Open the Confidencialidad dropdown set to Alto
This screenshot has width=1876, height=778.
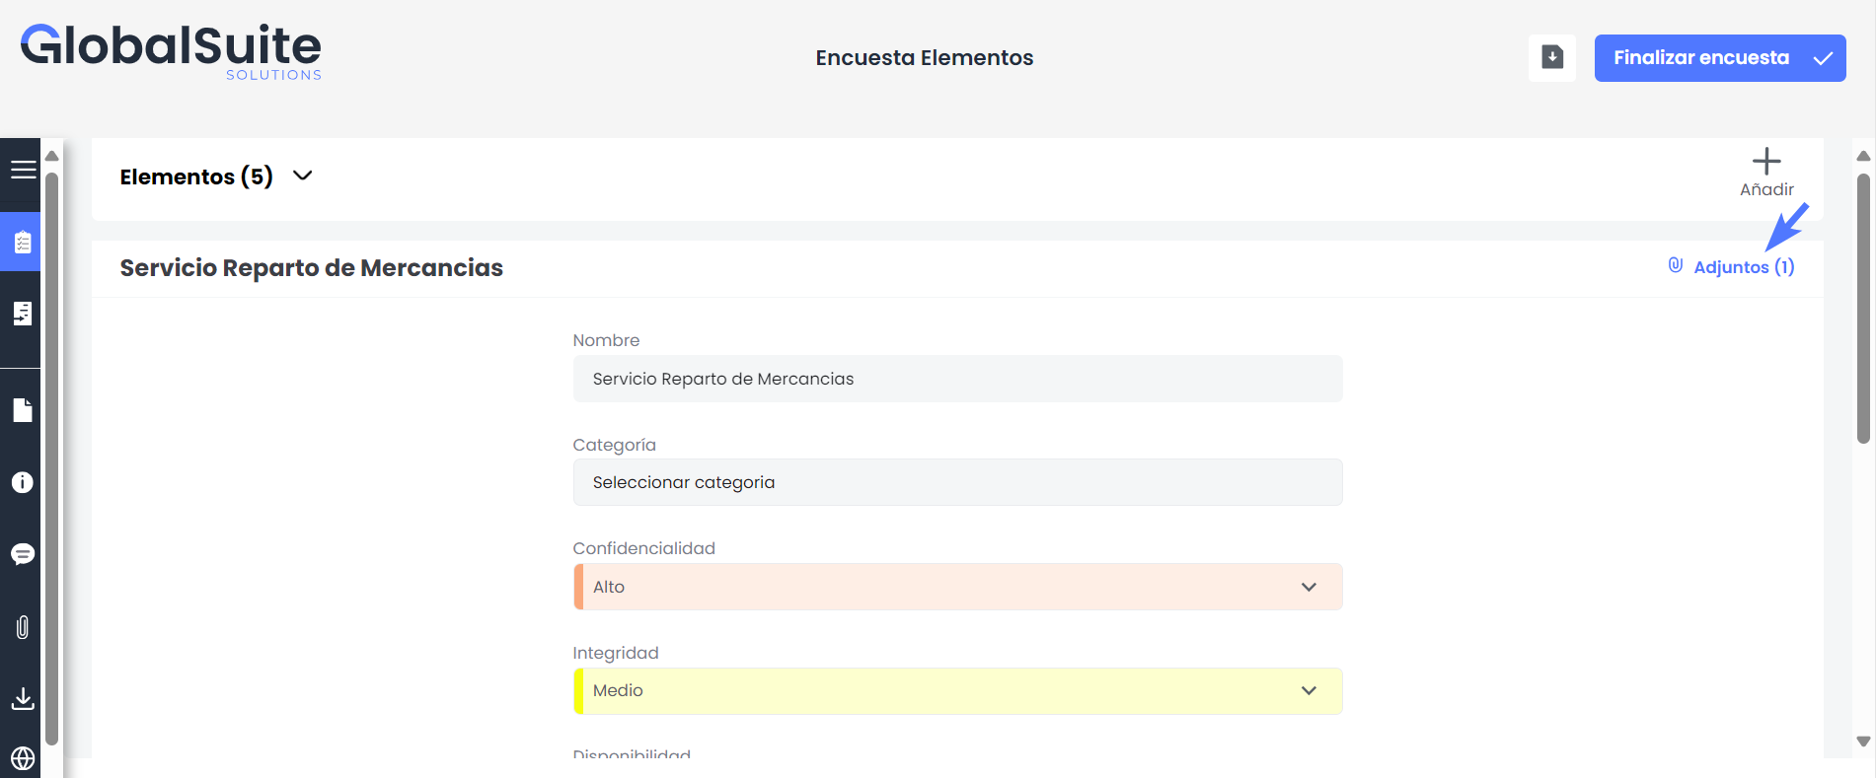point(957,587)
